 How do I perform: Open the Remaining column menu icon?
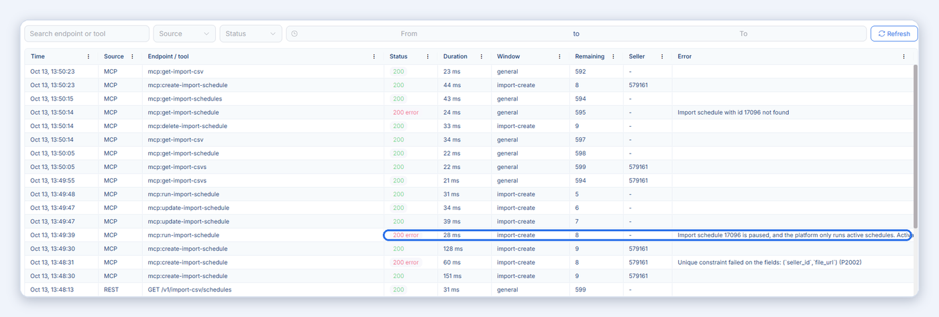point(614,57)
